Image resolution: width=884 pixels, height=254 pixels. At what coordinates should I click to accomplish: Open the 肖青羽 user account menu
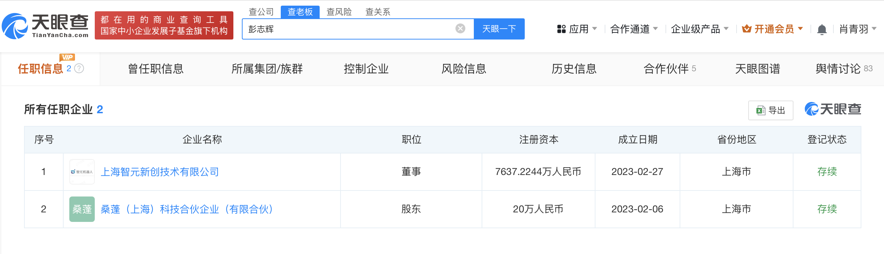858,29
